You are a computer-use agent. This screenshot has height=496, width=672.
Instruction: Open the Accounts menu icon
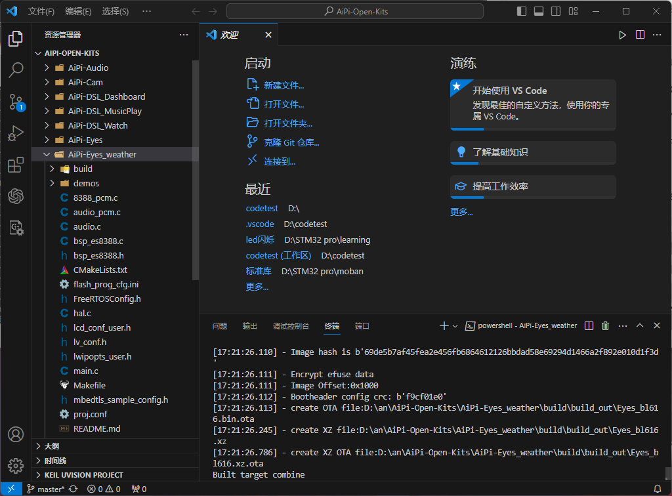(16, 434)
